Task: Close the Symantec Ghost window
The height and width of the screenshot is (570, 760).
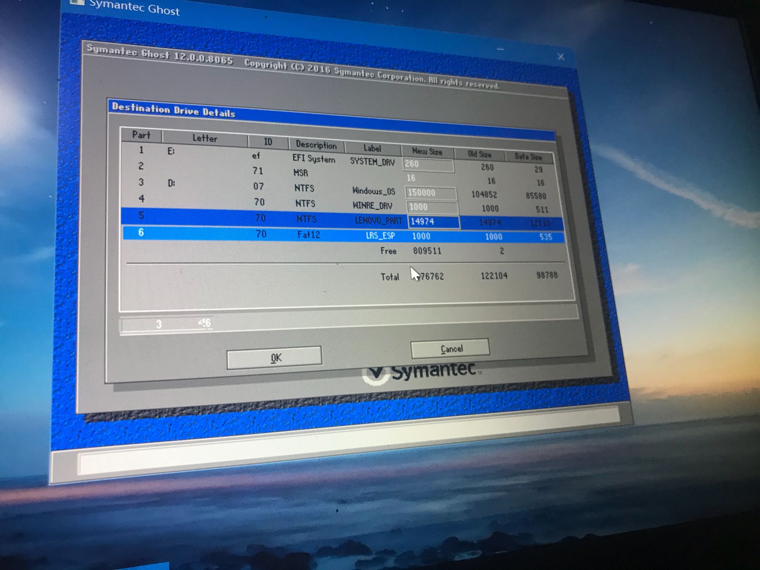Action: [x=560, y=57]
